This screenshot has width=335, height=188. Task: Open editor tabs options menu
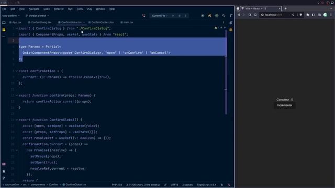click(x=224, y=22)
